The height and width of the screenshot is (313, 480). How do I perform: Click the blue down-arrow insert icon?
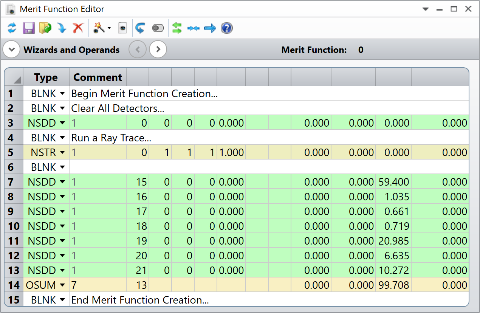(61, 28)
